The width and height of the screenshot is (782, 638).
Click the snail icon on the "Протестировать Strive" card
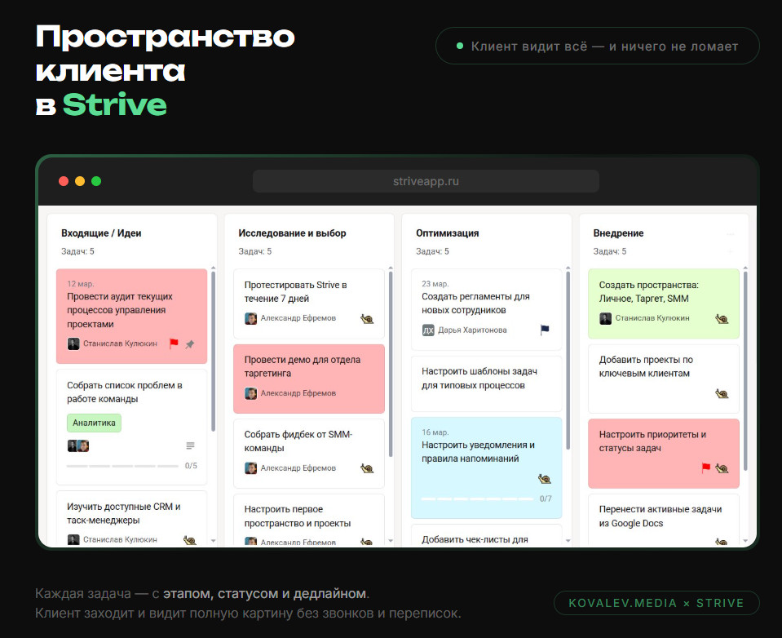coord(367,319)
